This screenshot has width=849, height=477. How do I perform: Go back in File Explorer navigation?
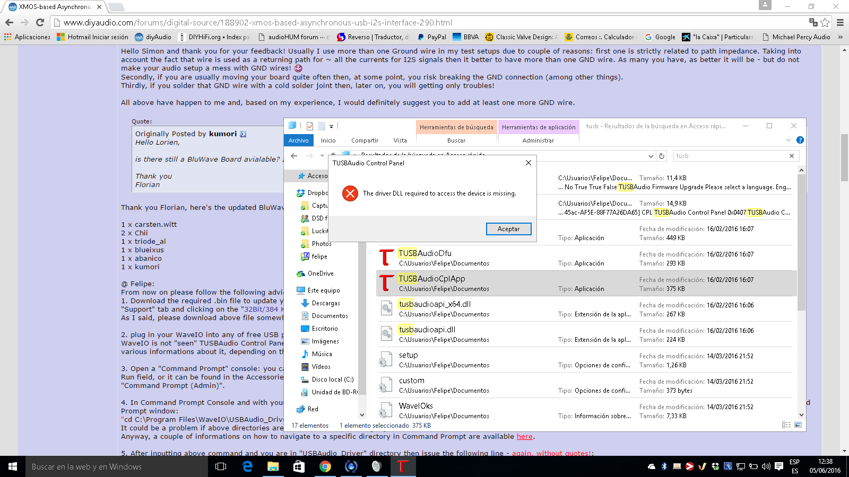tap(294, 156)
